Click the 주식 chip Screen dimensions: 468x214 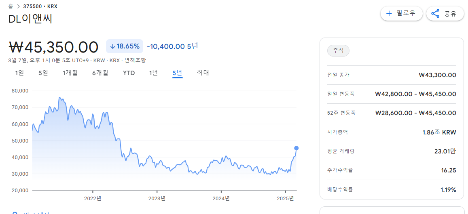coord(338,50)
